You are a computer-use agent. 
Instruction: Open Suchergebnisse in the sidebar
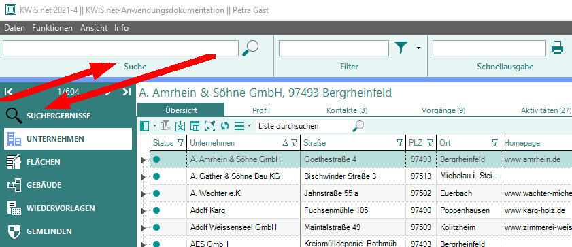[68, 116]
